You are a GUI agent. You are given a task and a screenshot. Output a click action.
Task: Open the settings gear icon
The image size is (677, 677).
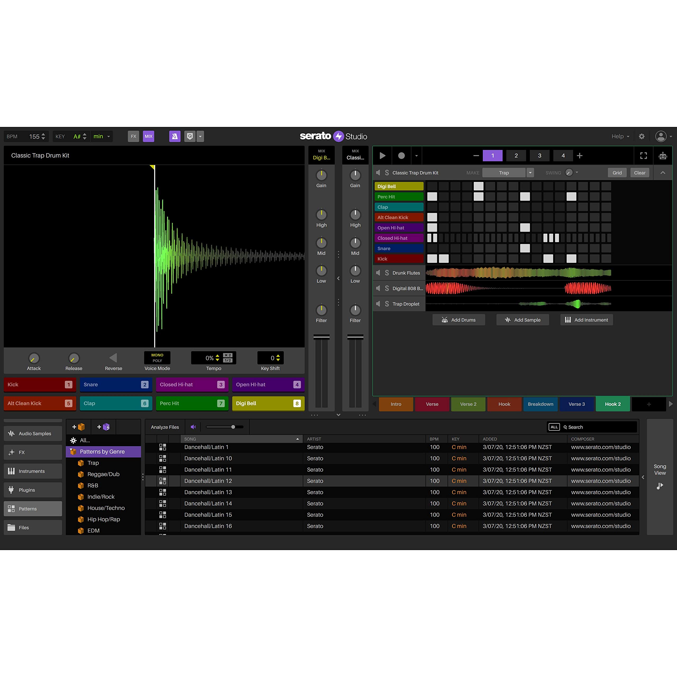pyautogui.click(x=641, y=136)
